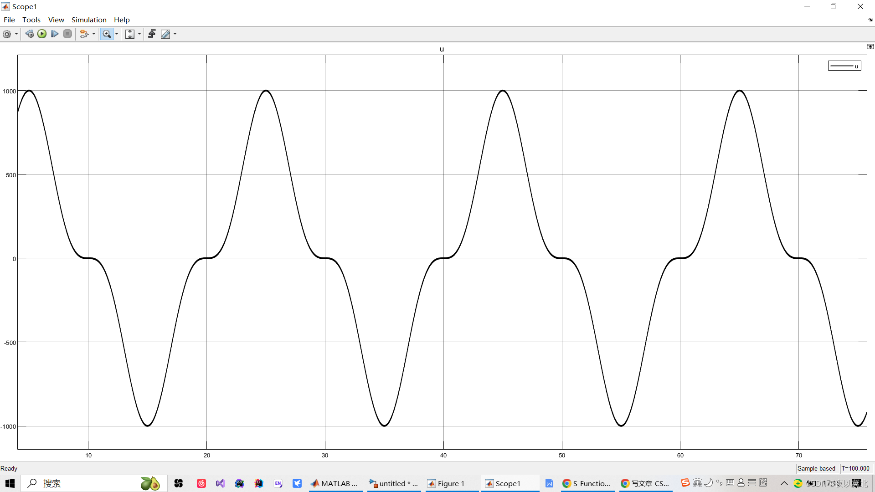Open the File menu
Screen dimensions: 875x492
click(9, 20)
